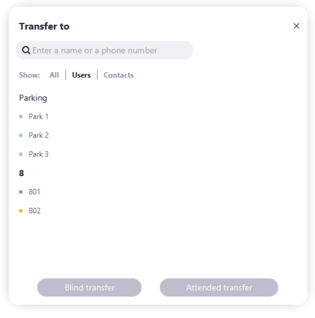Click the green status dot beside Park 2

[x=21, y=135]
